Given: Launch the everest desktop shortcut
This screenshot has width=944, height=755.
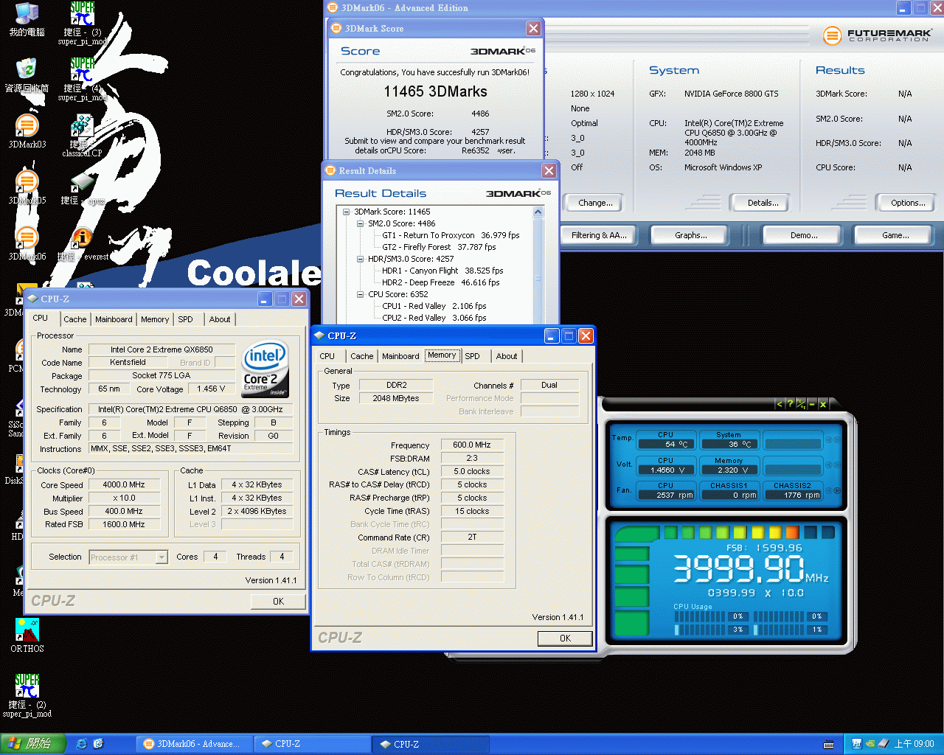Looking at the screenshot, I should (x=83, y=245).
